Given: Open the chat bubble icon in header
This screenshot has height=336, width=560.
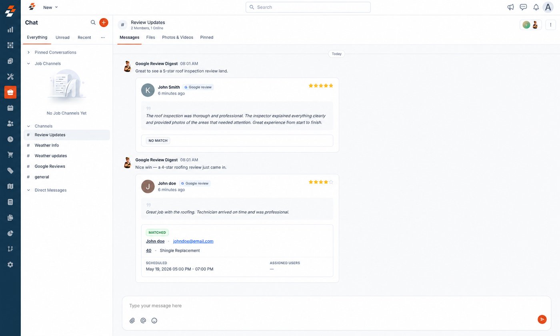Looking at the screenshot, I should (523, 7).
